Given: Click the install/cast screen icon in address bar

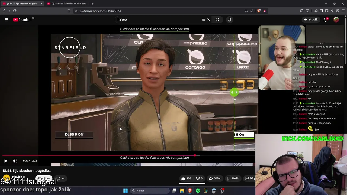Looking at the screenshot, I should [x=246, y=11].
